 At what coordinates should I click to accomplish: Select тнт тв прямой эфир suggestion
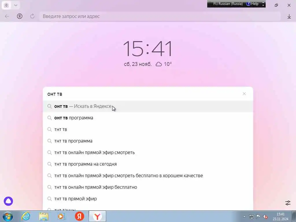pyautogui.click(x=148, y=199)
